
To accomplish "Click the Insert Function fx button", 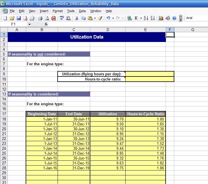I will point(46,24).
